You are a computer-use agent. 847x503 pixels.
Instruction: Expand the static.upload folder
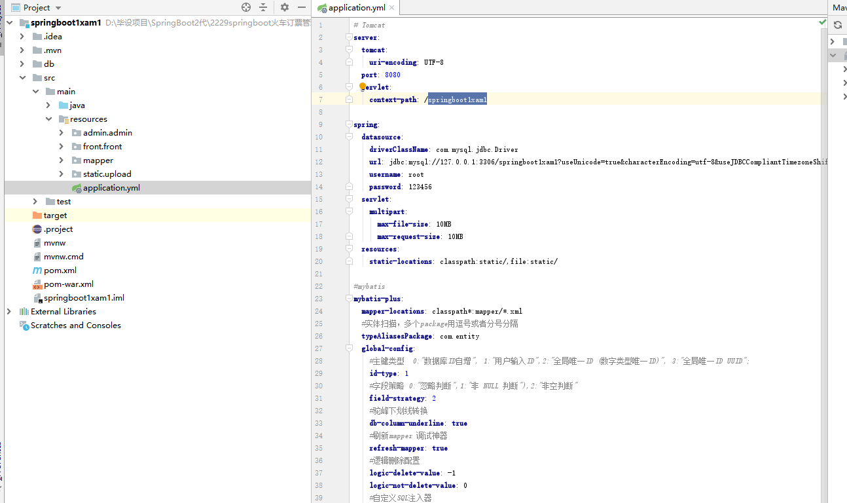pyautogui.click(x=62, y=174)
